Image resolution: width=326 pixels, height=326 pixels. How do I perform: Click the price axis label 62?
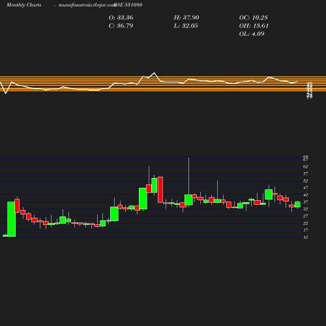[x=305, y=167]
